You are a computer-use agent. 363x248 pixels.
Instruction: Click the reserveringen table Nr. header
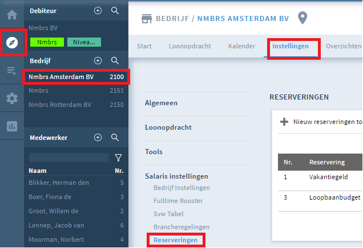pos(288,162)
